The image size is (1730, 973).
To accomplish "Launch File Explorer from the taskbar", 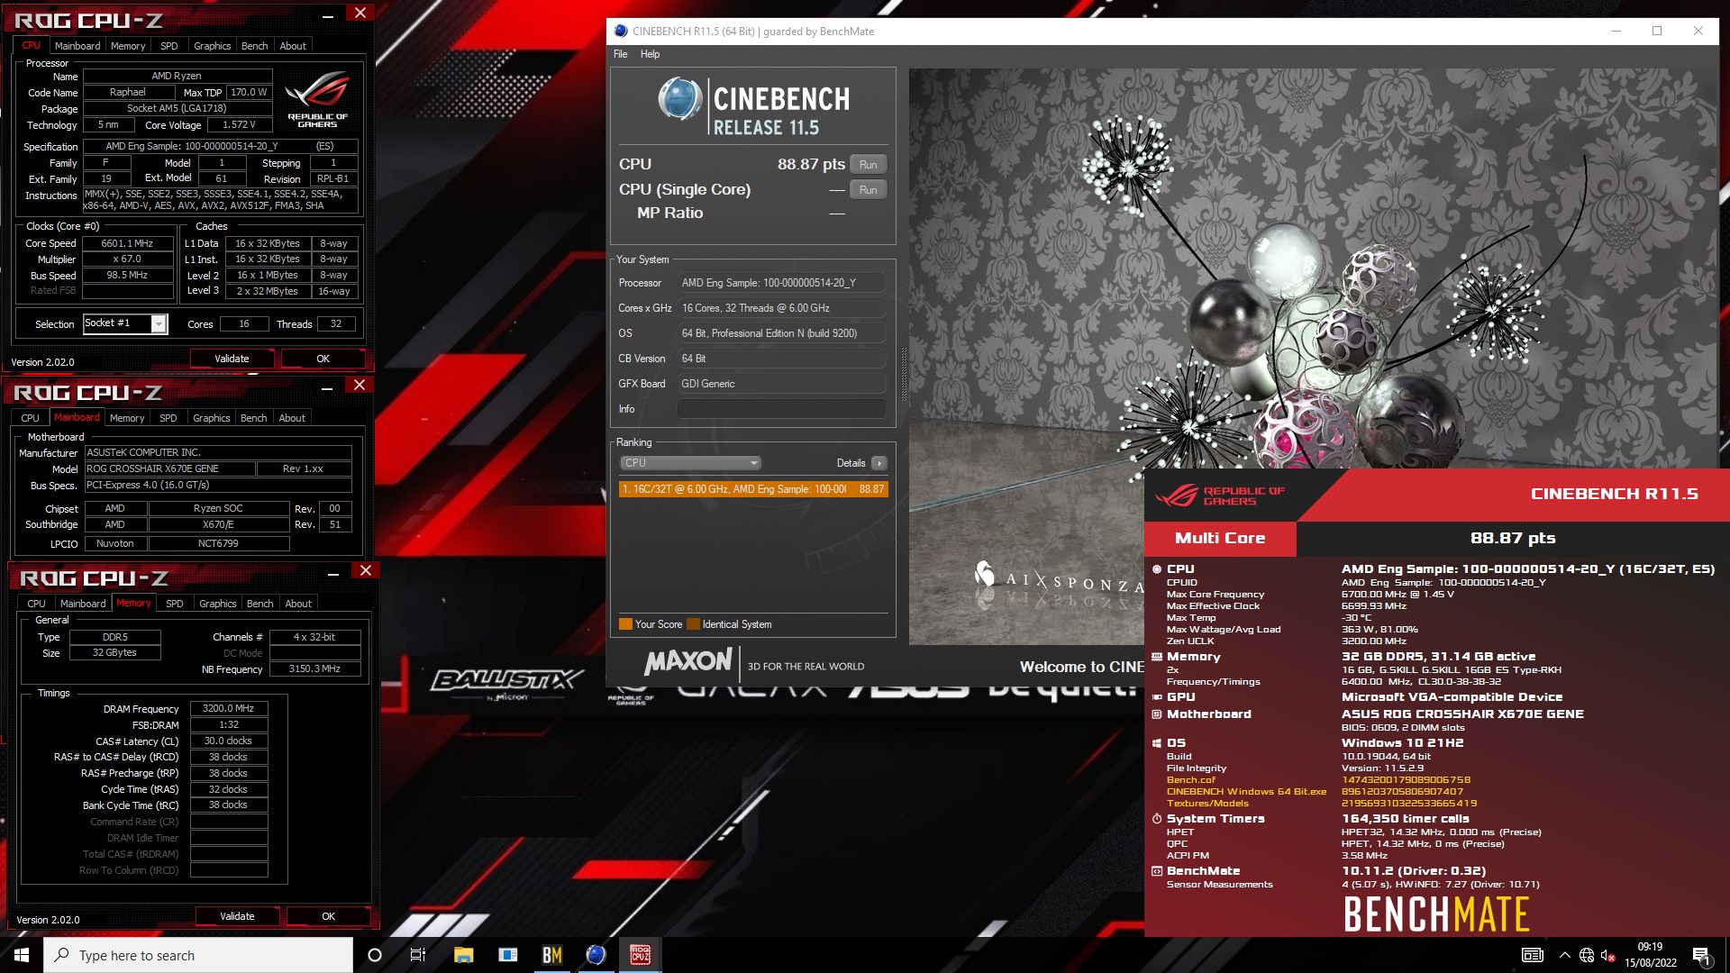I will point(463,955).
